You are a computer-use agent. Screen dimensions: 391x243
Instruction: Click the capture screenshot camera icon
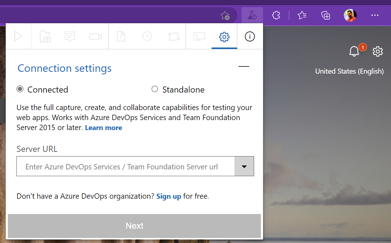pyautogui.click(x=45, y=36)
